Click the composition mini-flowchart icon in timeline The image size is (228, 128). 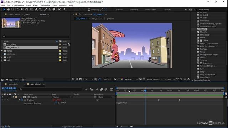click(86, 89)
